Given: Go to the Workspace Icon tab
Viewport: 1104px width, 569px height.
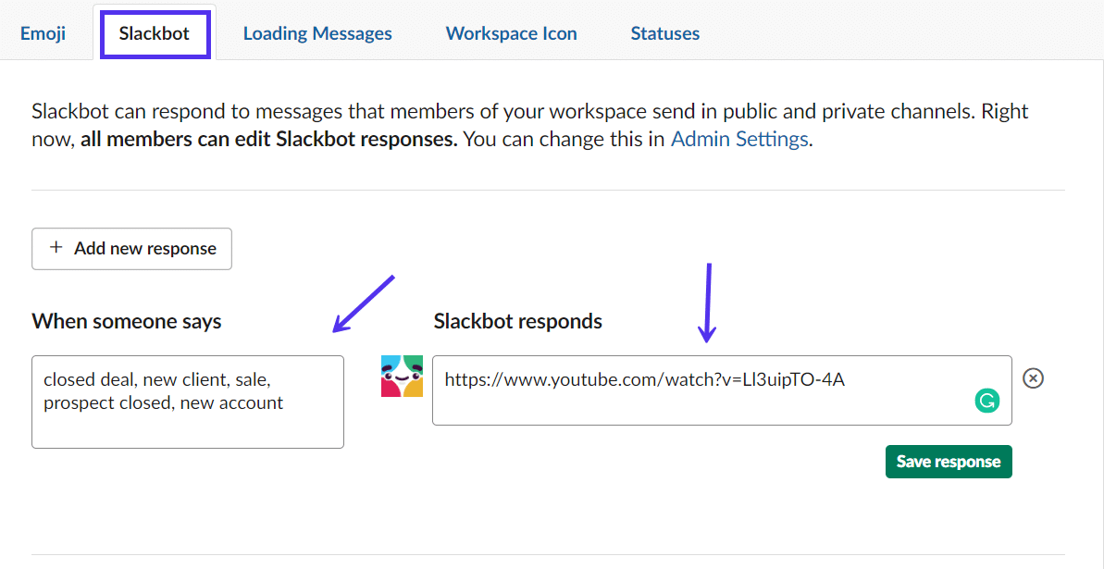Looking at the screenshot, I should click(511, 32).
